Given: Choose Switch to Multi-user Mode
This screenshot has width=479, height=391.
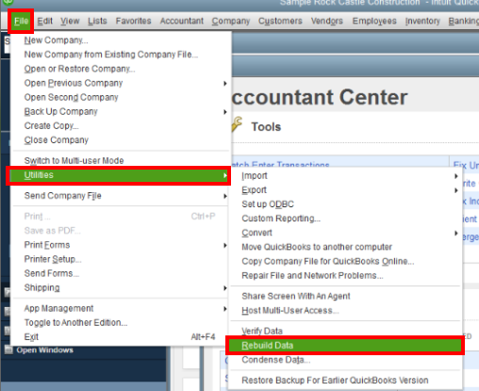Looking at the screenshot, I should [120, 160].
